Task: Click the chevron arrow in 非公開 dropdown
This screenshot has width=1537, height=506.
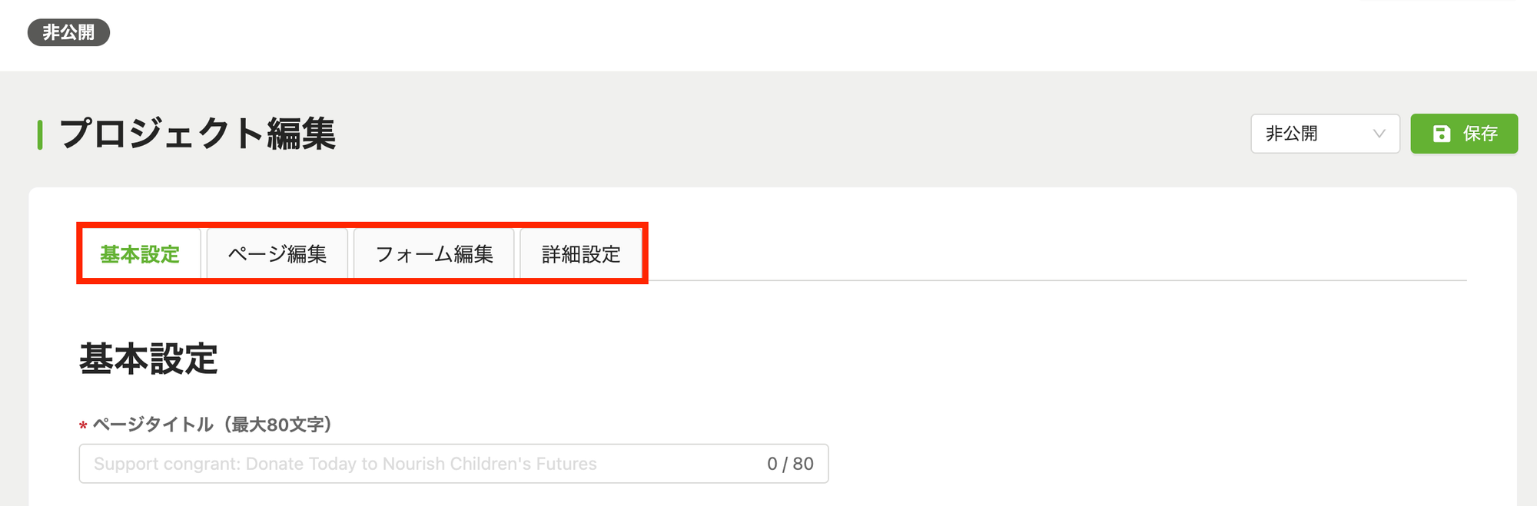Action: pyautogui.click(x=1379, y=134)
